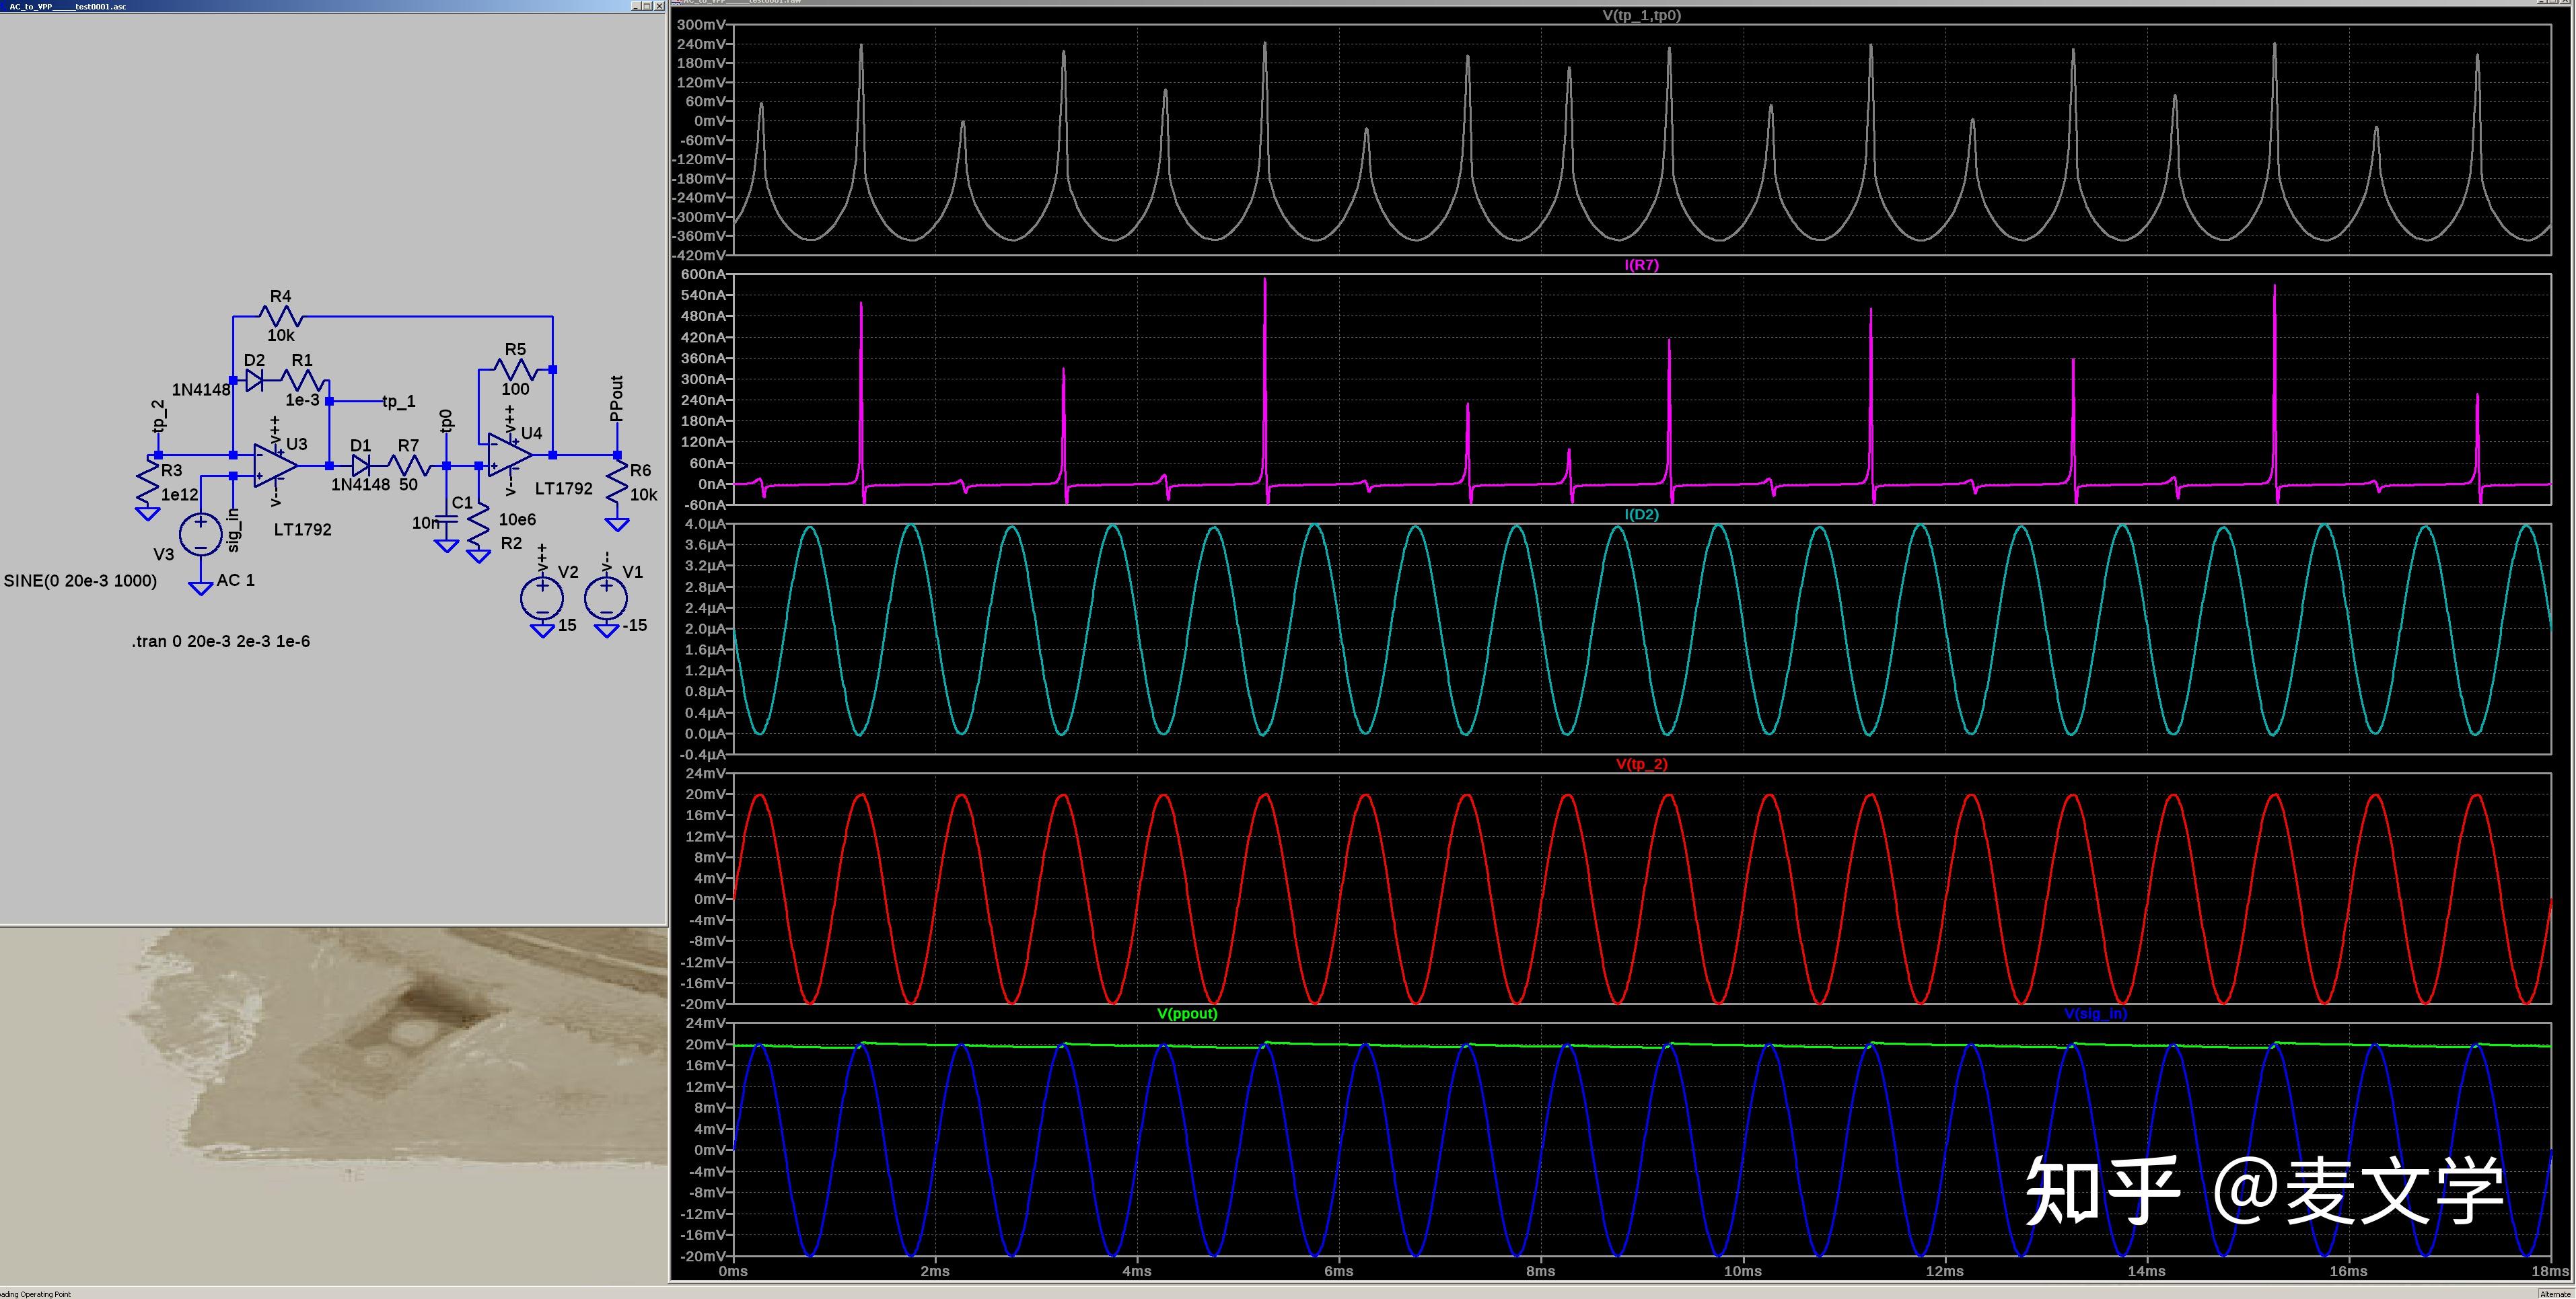Click the R4 10k feedback resistor

281,317
